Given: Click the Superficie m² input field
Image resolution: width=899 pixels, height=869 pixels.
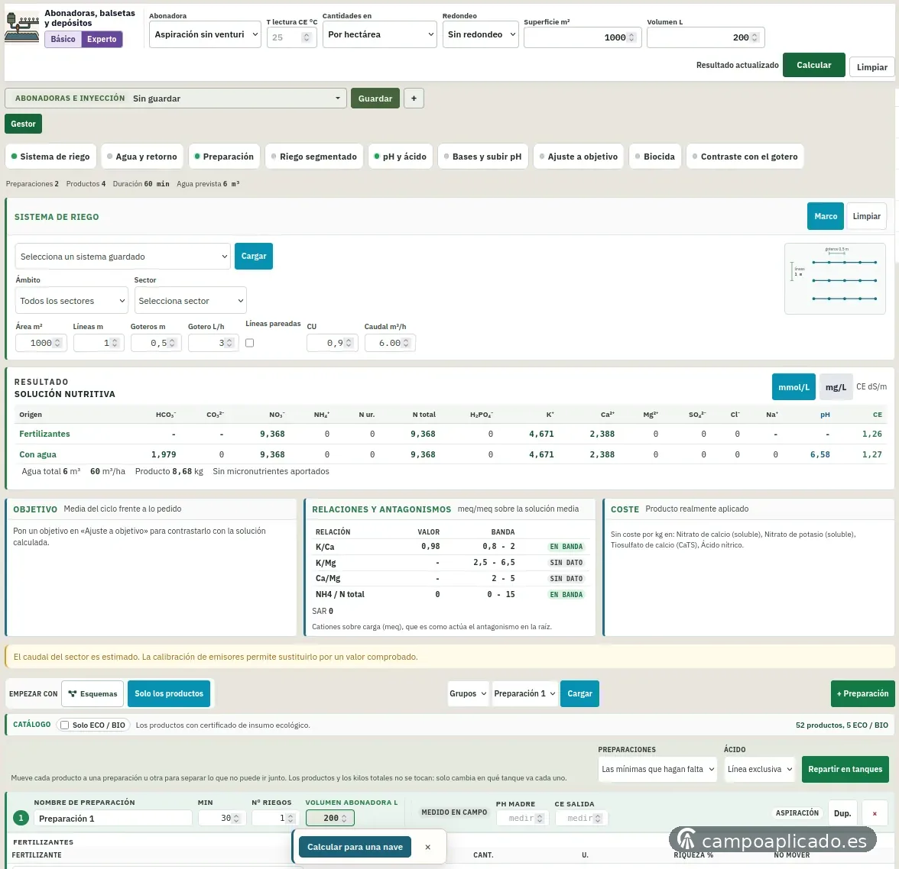Looking at the screenshot, I should coord(583,37).
